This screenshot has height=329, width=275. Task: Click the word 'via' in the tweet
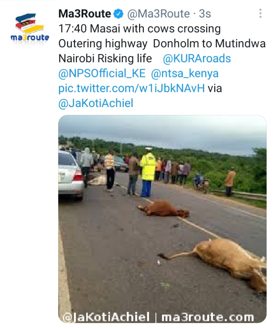coord(215,89)
